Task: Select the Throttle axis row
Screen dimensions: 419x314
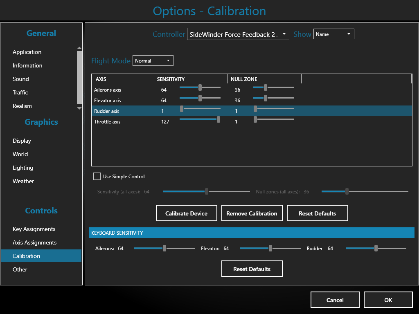Action: coord(252,121)
